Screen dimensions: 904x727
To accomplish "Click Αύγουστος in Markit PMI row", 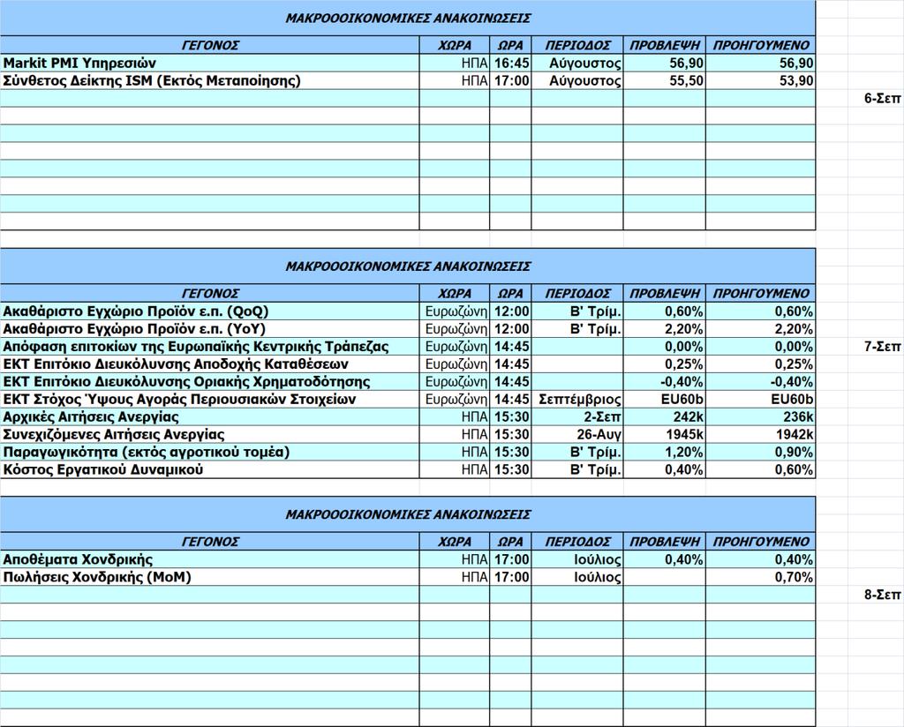I will point(577,63).
